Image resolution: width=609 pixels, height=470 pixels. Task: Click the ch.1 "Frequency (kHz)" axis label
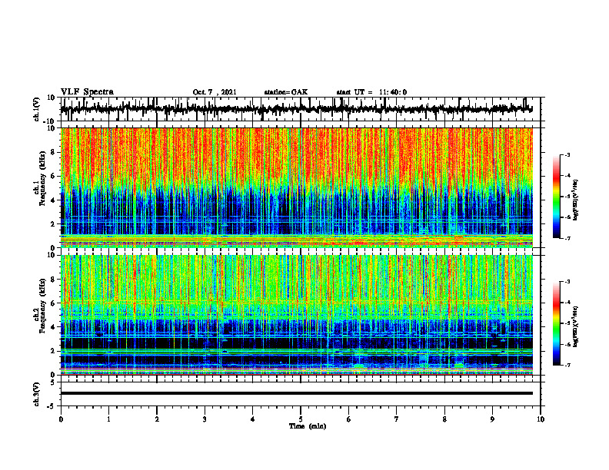click(43, 178)
